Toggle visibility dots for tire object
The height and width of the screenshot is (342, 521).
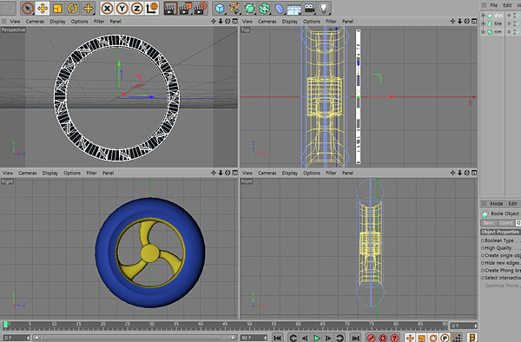(514, 23)
